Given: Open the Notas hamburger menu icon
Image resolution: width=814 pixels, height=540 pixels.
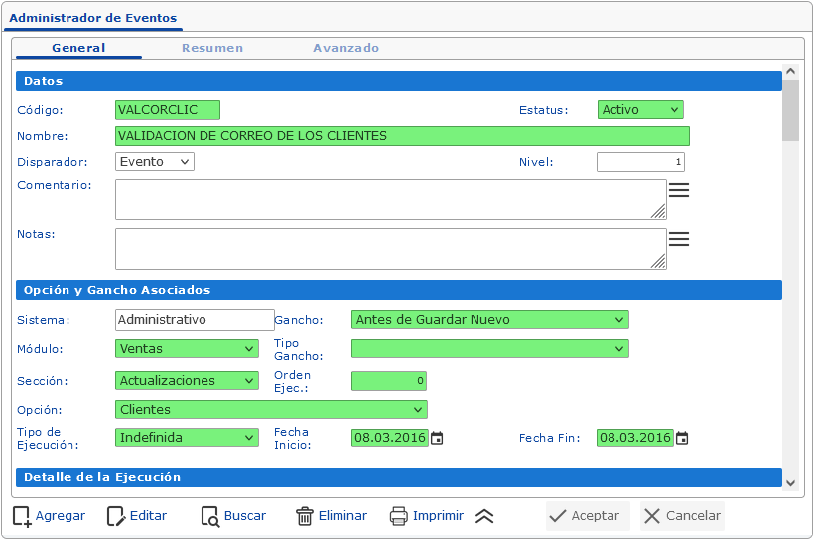Looking at the screenshot, I should (679, 239).
